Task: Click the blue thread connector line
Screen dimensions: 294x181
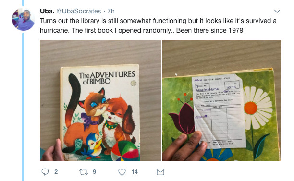Action: click(x=23, y=107)
